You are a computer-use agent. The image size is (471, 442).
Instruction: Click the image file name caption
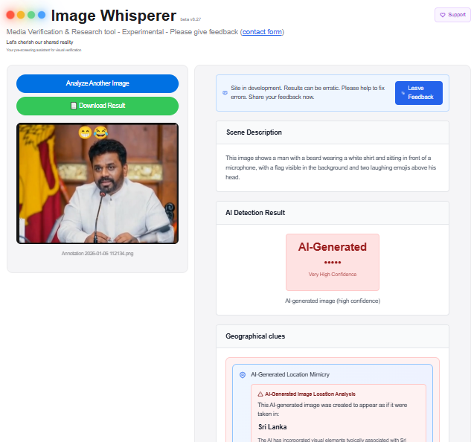click(x=97, y=253)
